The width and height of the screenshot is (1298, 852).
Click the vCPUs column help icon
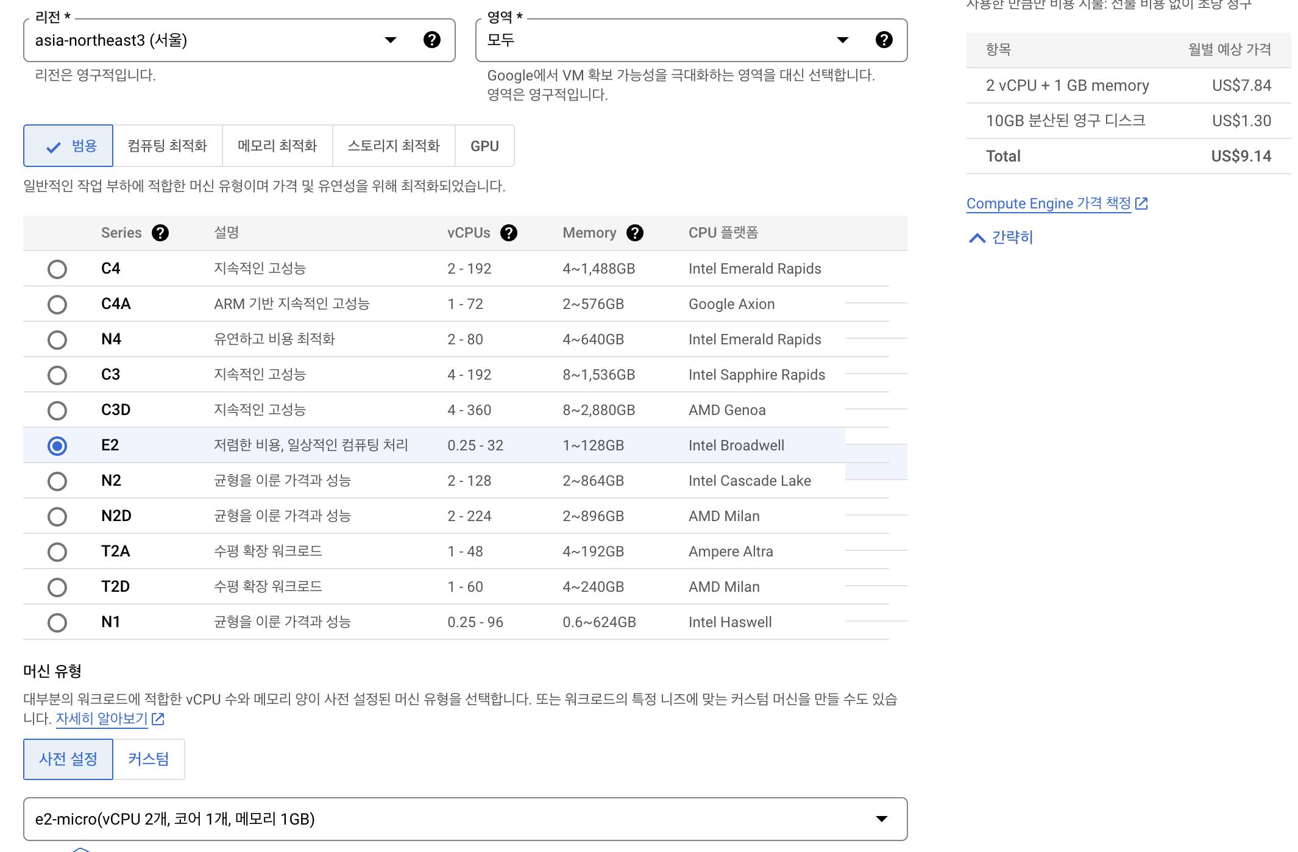[508, 233]
